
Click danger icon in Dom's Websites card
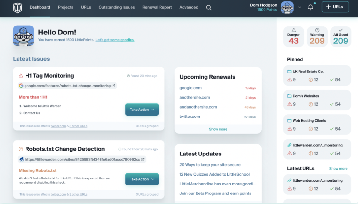(289, 104)
